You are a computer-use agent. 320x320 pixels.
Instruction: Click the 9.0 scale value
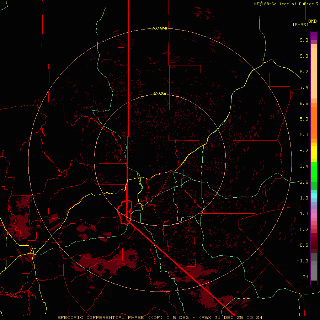tap(304, 56)
